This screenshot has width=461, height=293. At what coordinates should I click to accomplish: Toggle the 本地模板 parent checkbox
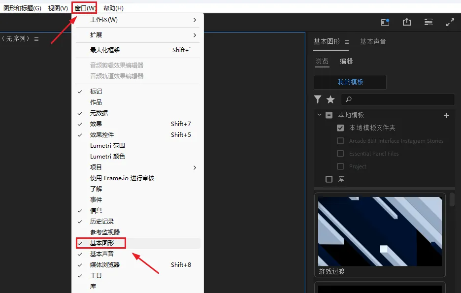tap(329, 115)
